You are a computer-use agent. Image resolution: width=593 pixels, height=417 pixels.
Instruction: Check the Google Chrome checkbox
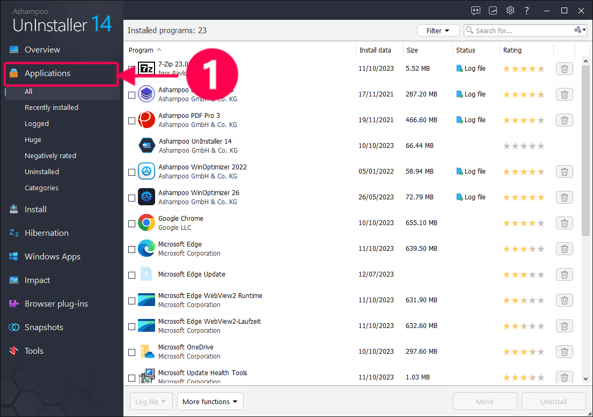(x=132, y=224)
